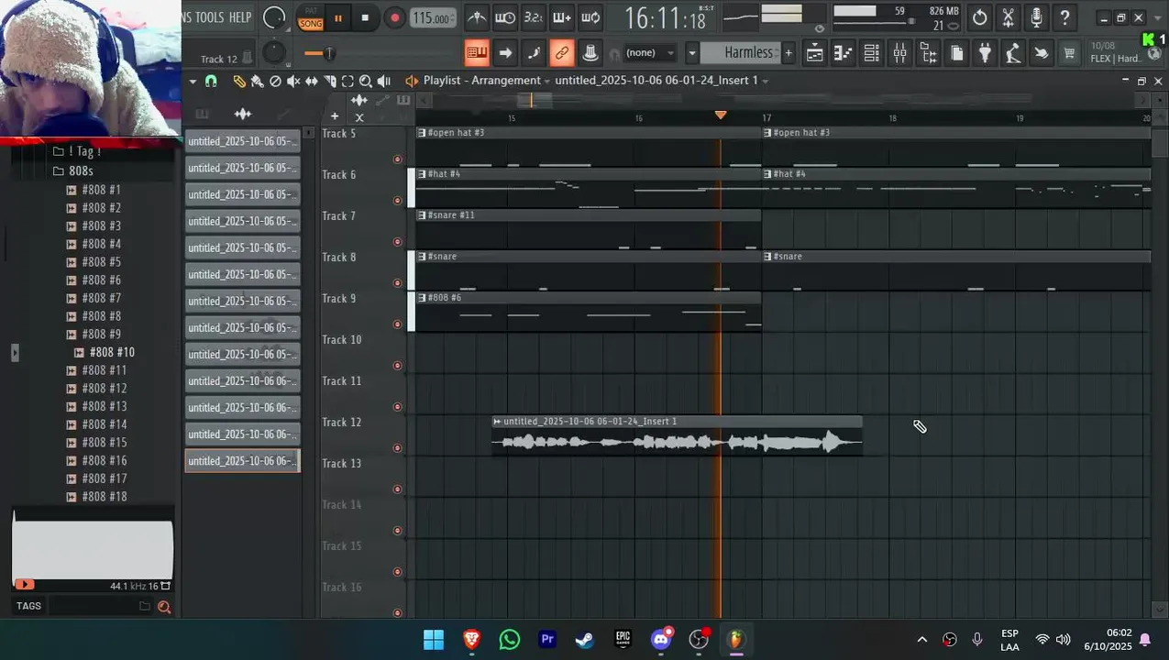Select the Zoom magnifier tool in playlist toolbar
The height and width of the screenshot is (660, 1169).
(366, 82)
